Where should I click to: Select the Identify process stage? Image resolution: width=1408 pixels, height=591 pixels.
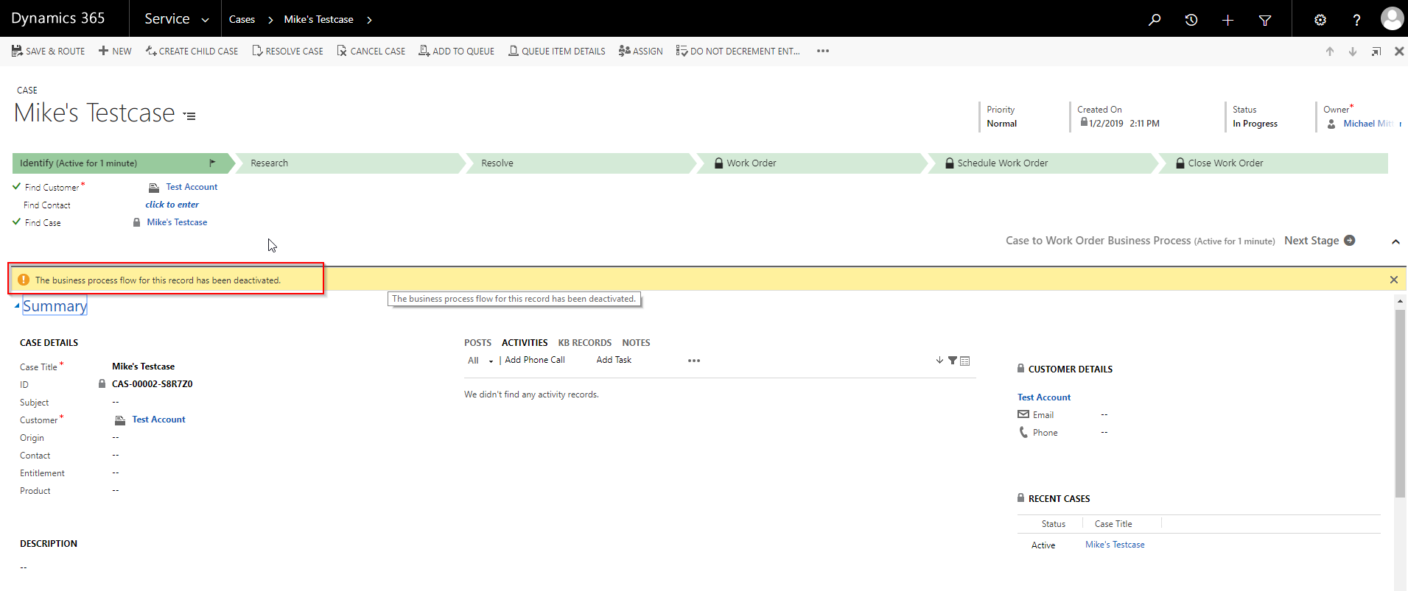pyautogui.click(x=123, y=163)
